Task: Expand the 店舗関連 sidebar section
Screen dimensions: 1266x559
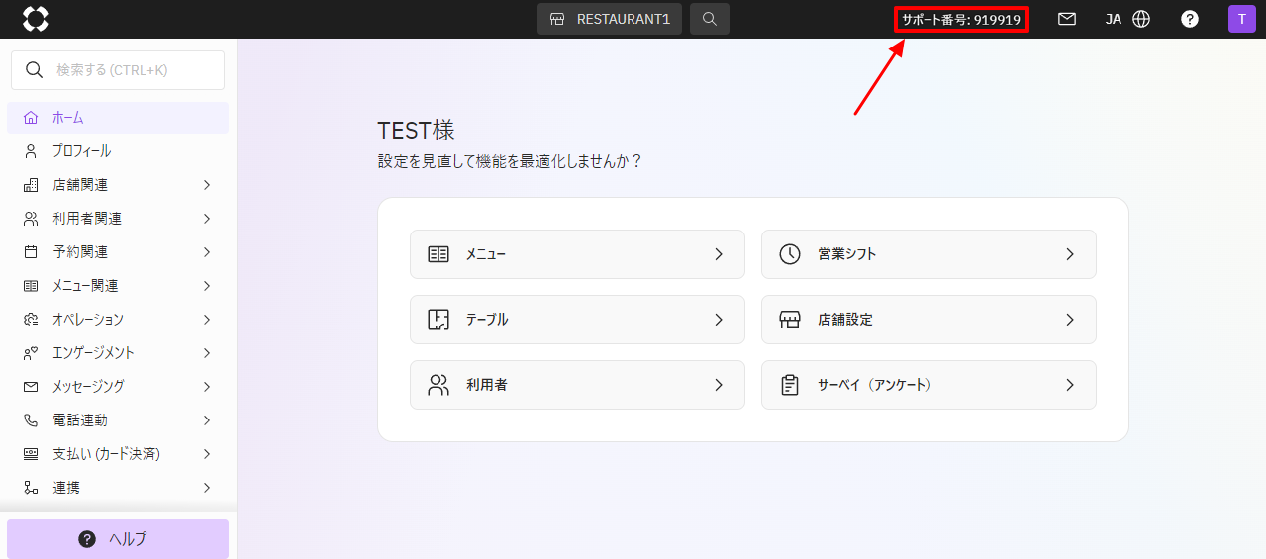Action: 118,185
